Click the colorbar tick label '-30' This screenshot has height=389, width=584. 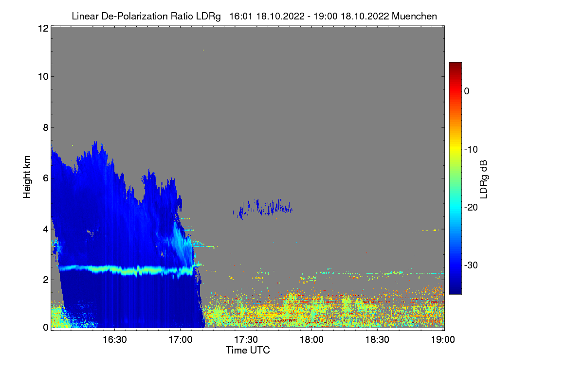[471, 265]
